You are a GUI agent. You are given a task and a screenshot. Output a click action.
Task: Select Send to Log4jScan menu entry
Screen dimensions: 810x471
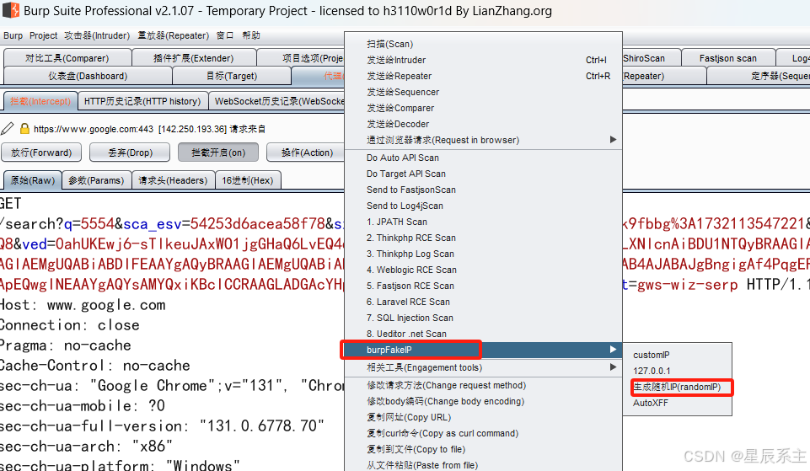[x=483, y=206]
